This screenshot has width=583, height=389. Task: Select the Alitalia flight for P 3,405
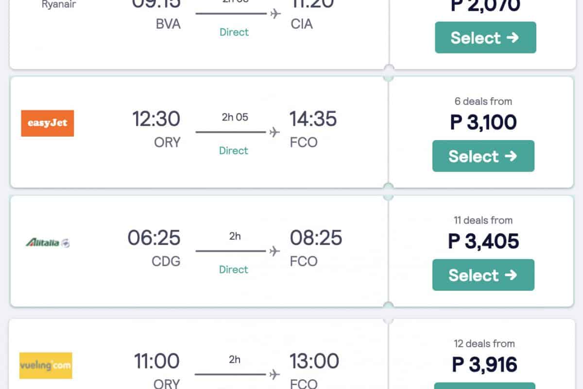[483, 275]
